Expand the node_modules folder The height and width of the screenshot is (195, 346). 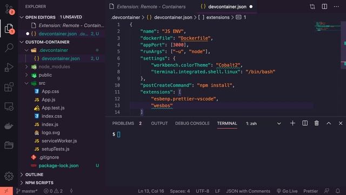(x=26, y=67)
